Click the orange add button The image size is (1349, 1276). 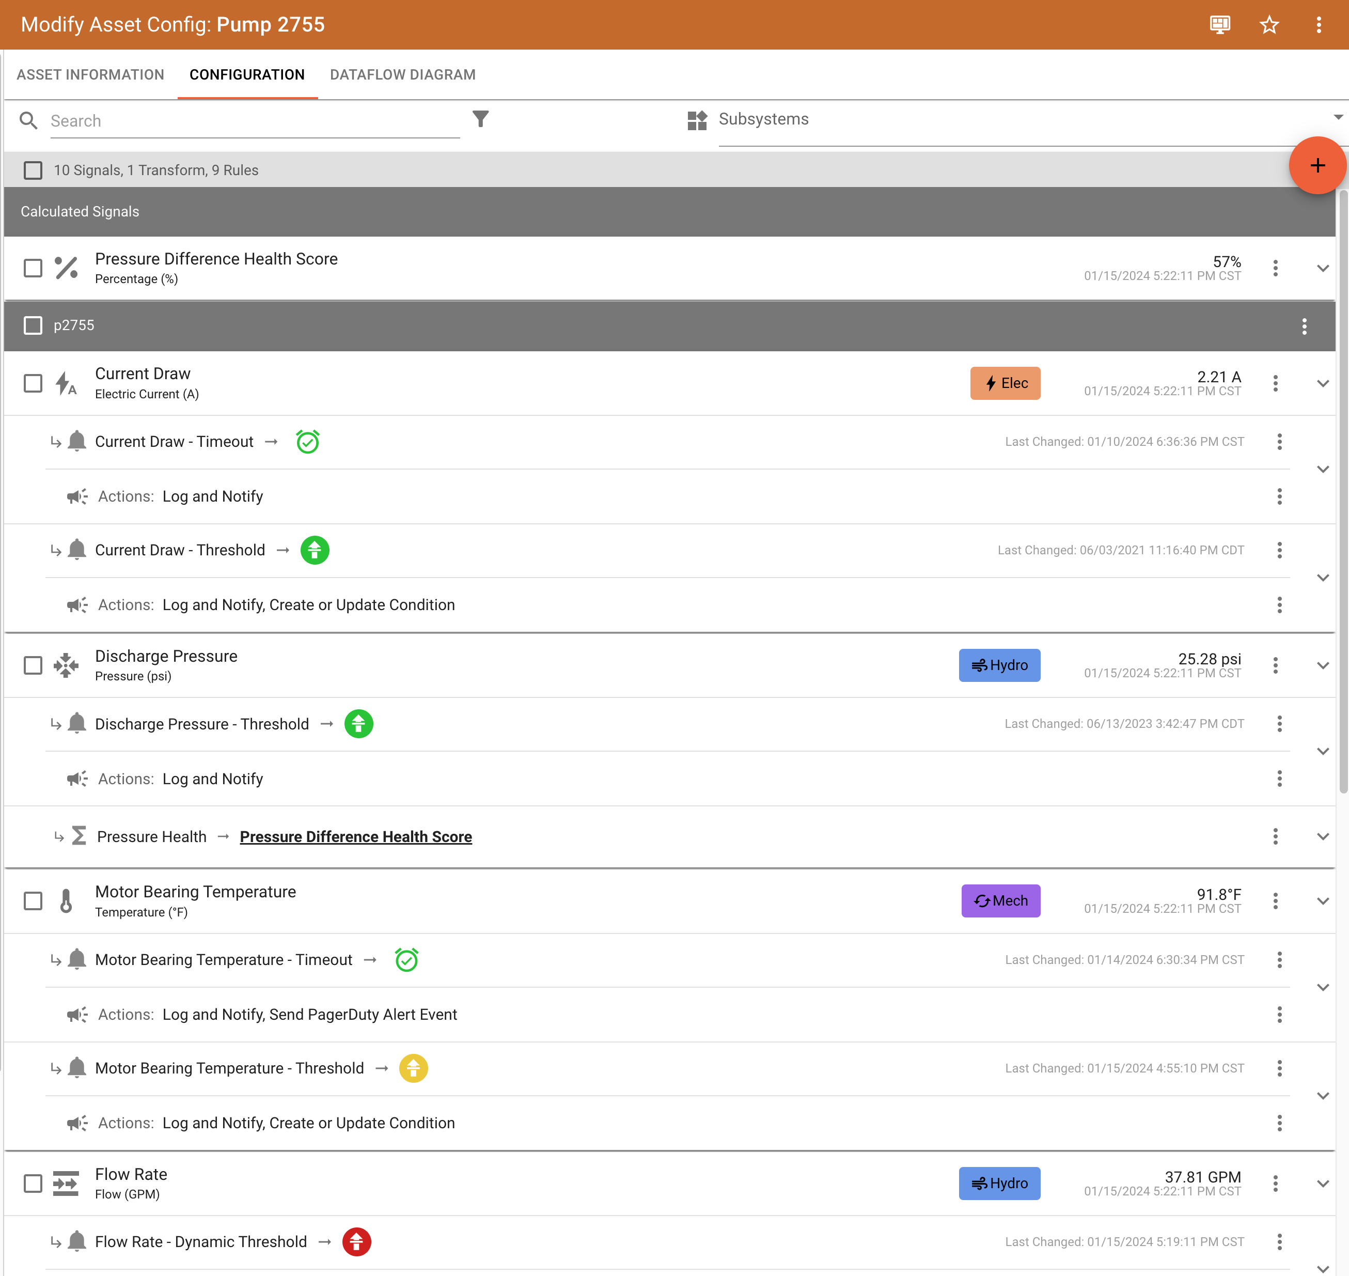1317,165
